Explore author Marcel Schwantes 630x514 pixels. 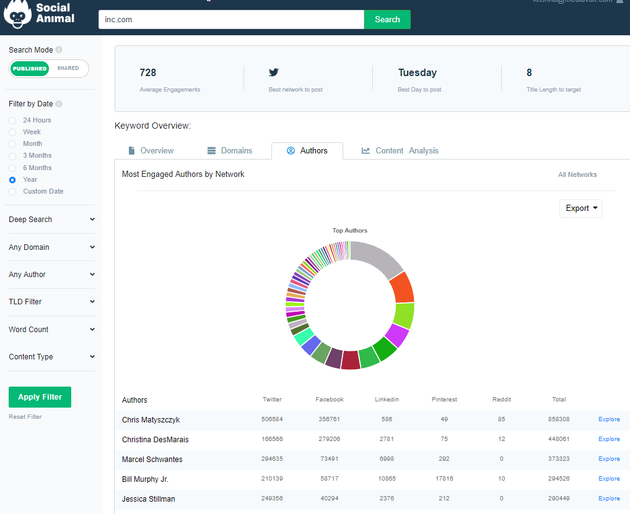click(x=609, y=458)
